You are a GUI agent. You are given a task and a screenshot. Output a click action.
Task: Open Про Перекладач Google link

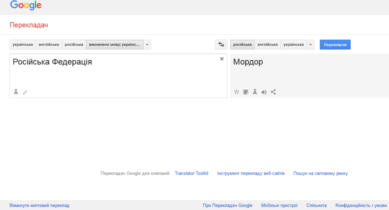[x=227, y=205]
